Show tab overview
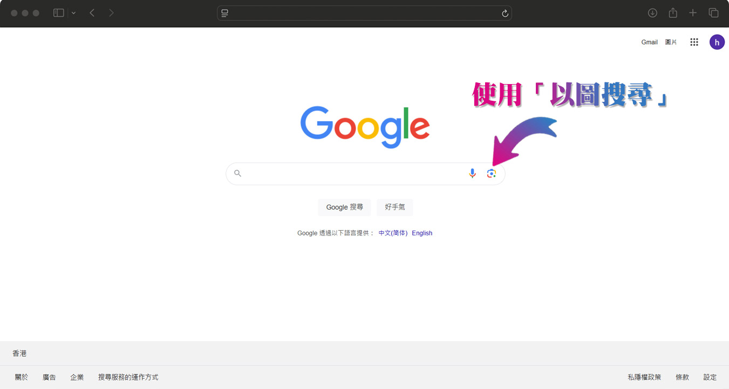 pos(713,13)
